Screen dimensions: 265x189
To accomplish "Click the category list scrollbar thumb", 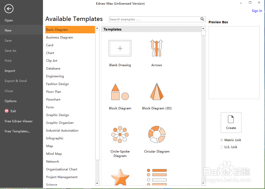I will coord(97,95).
